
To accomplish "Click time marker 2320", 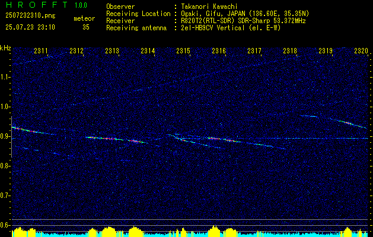I will point(361,51).
